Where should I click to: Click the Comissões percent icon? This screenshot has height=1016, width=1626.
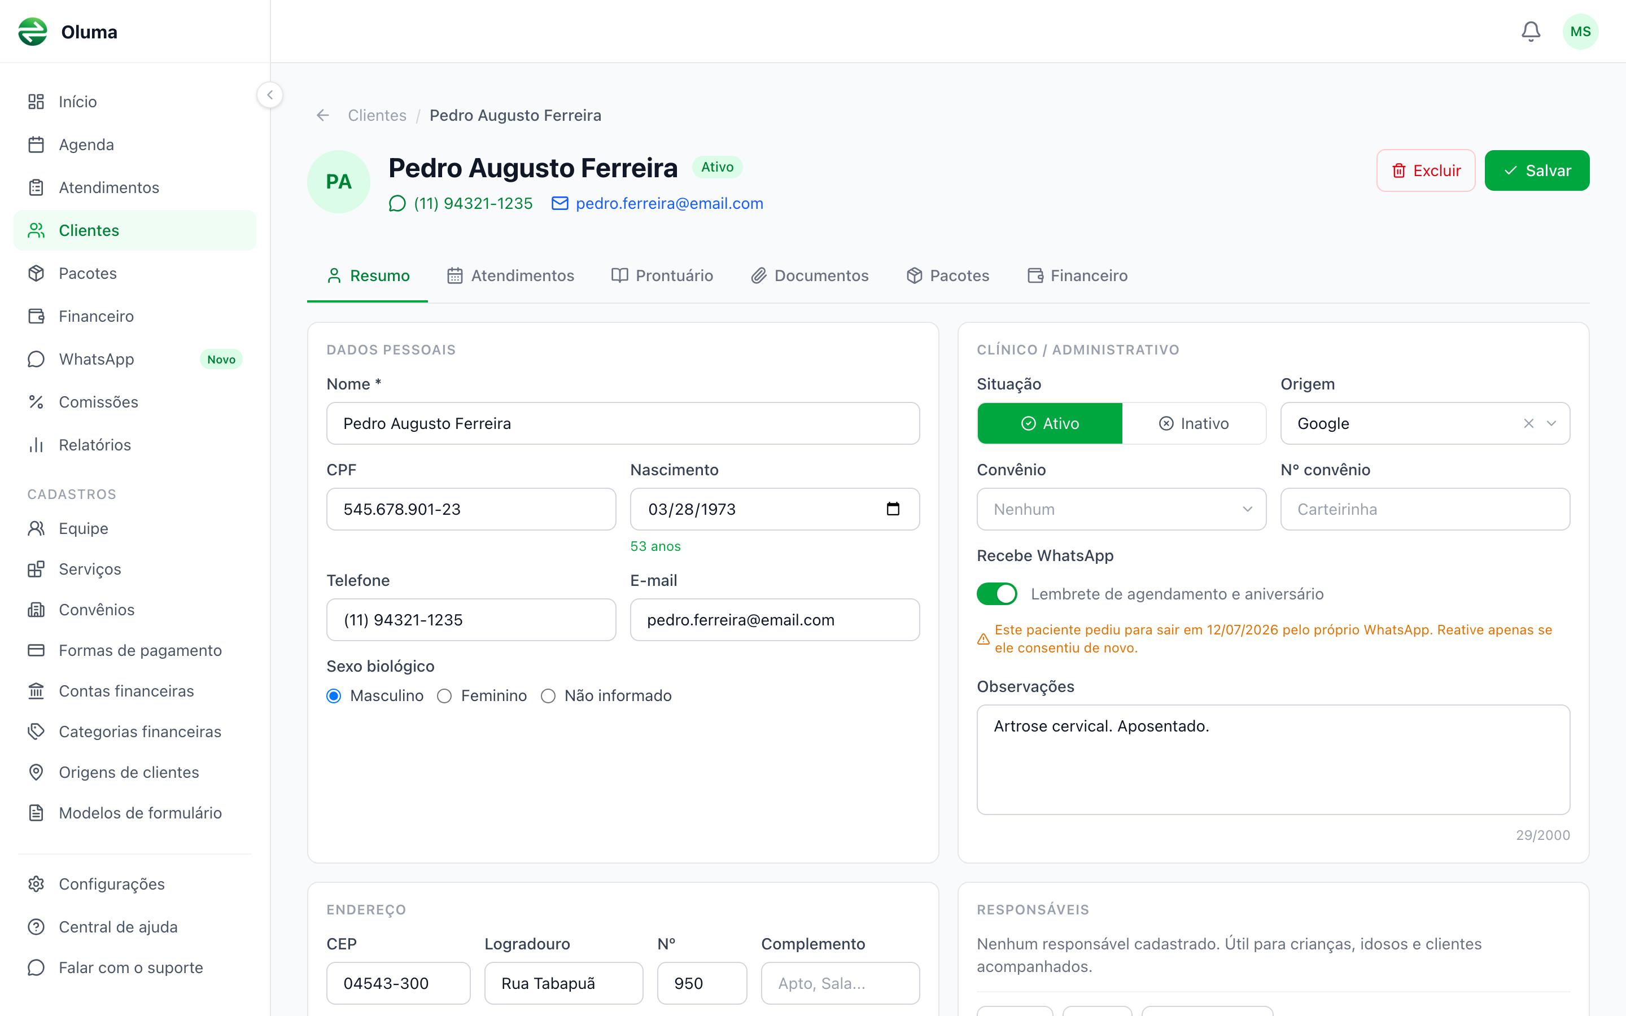[36, 402]
